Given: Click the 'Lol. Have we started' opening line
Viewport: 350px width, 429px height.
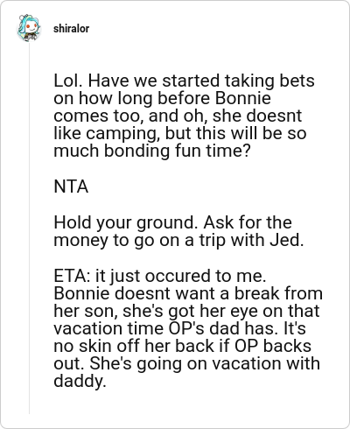Looking at the screenshot, I should click(184, 81).
